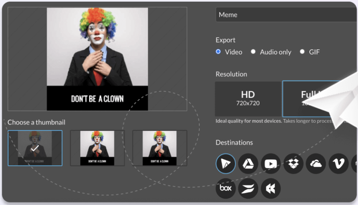Screen dimensions: 358x205
Task: Select the Audio only export option
Action: tap(253, 52)
